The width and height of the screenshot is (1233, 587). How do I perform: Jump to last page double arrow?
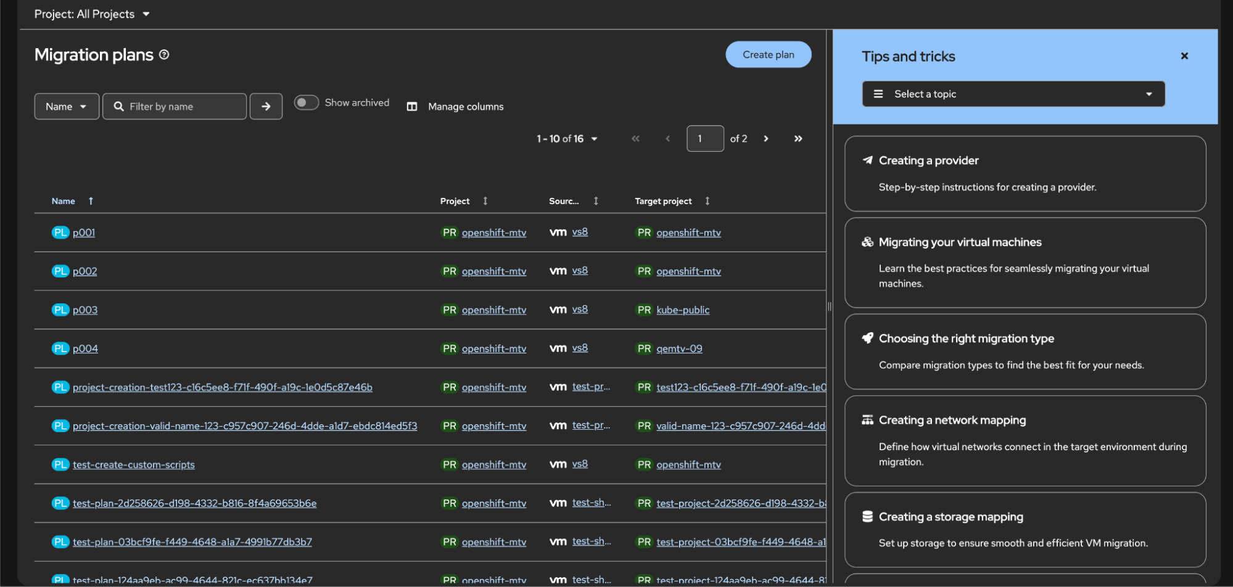tap(798, 139)
